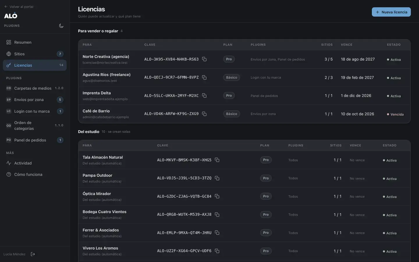Open the Panel de pedidos plugin

click(35, 140)
